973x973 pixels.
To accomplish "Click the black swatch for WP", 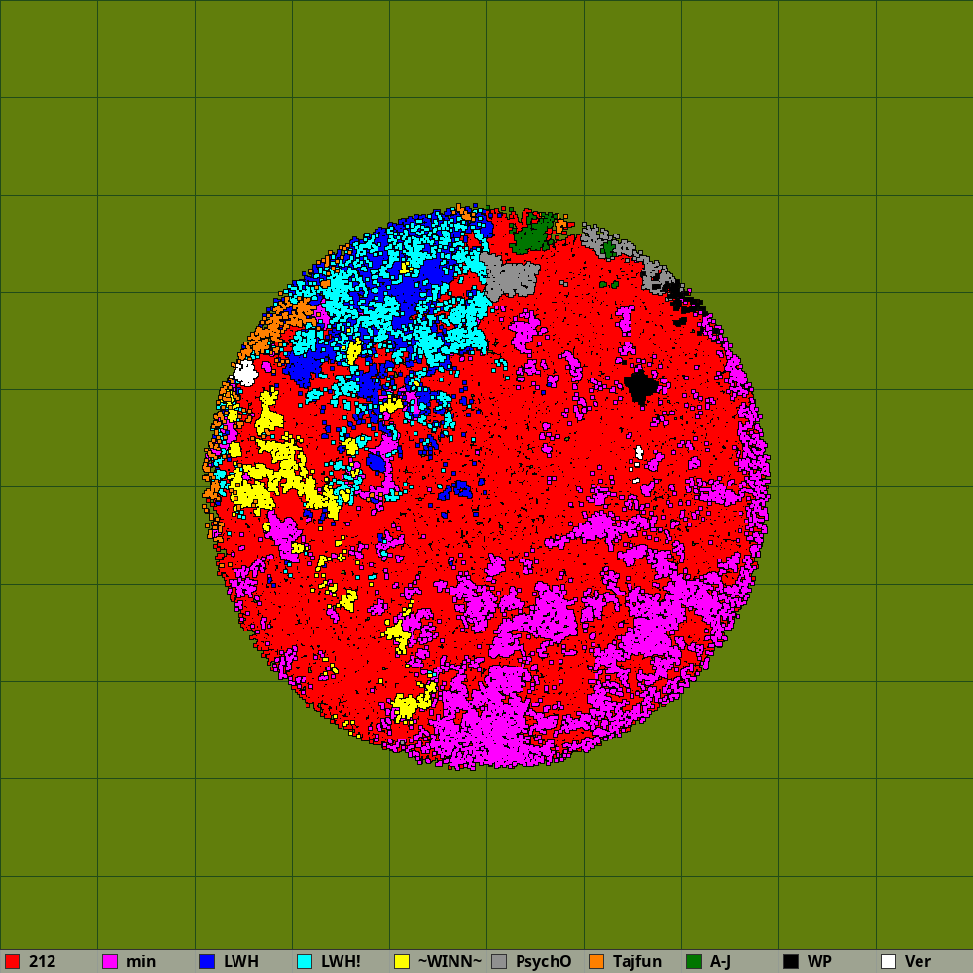I will 791,961.
